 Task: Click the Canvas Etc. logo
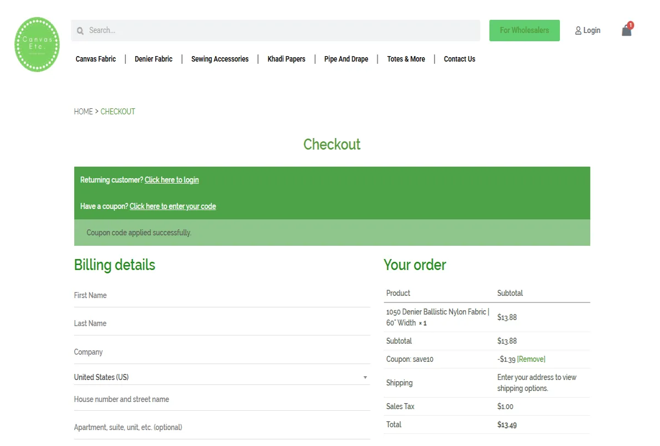(37, 44)
